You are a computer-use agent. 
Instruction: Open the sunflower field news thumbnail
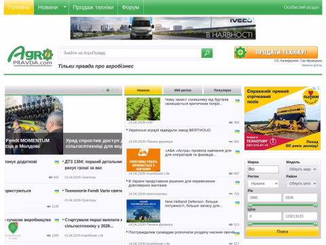pyautogui.click(x=143, y=109)
